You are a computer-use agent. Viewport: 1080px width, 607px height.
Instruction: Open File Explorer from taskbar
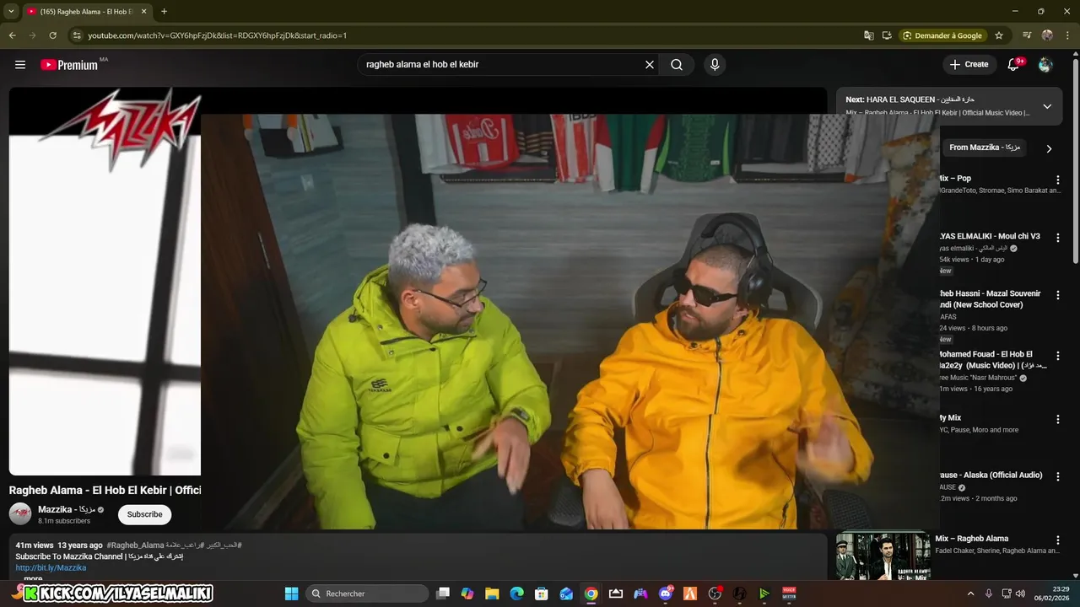[x=492, y=594]
